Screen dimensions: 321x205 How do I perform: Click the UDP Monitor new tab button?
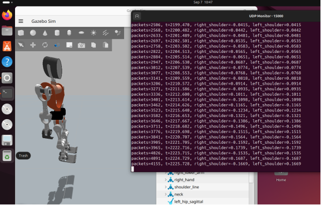137,16
